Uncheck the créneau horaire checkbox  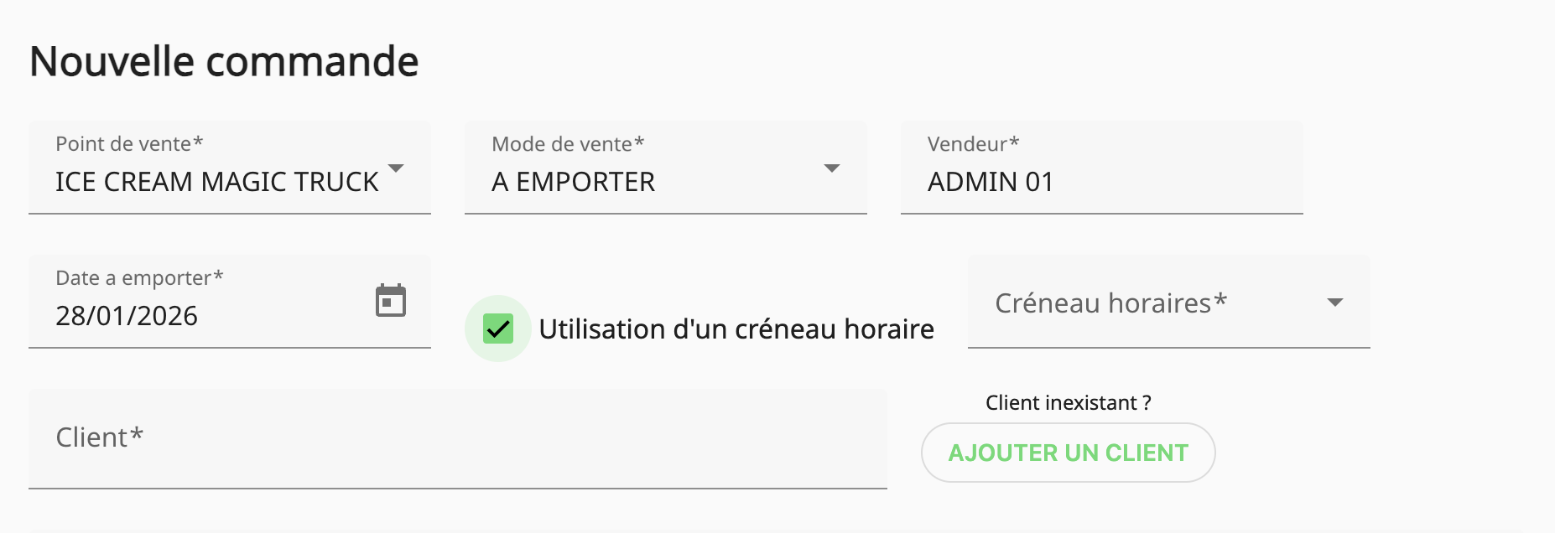[x=498, y=329]
